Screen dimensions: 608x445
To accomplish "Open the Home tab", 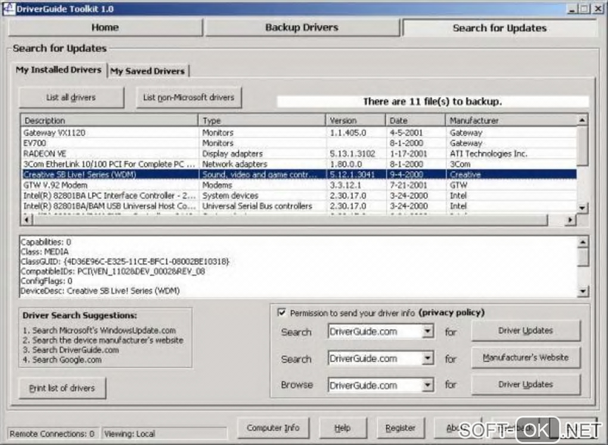I will point(105,27).
